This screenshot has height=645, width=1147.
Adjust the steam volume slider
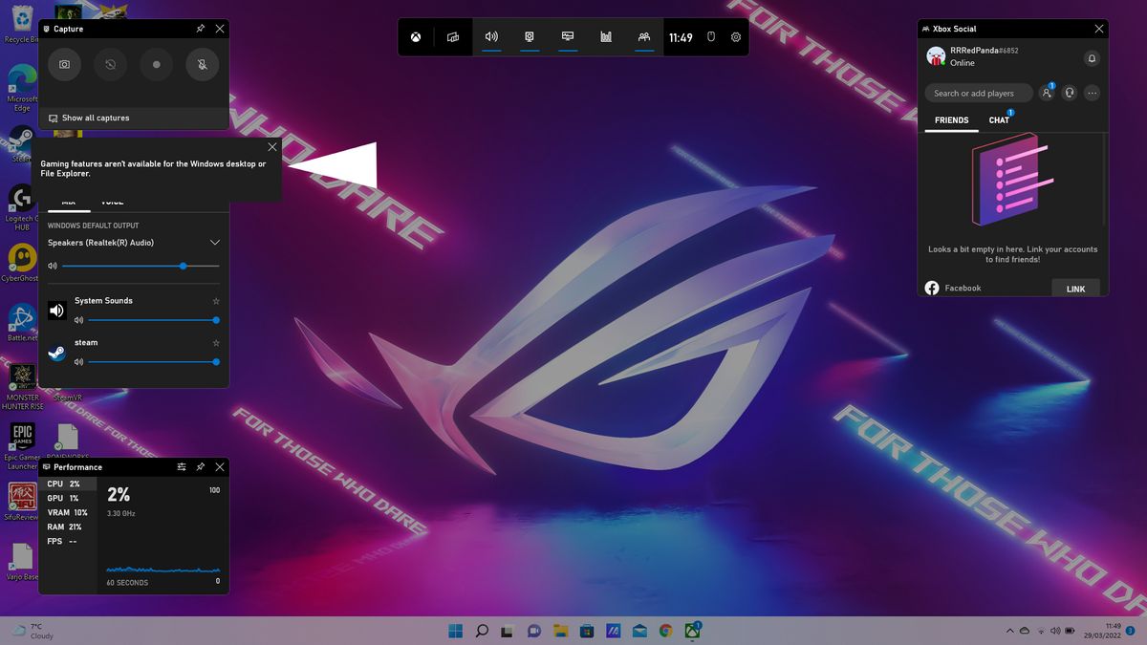click(215, 362)
